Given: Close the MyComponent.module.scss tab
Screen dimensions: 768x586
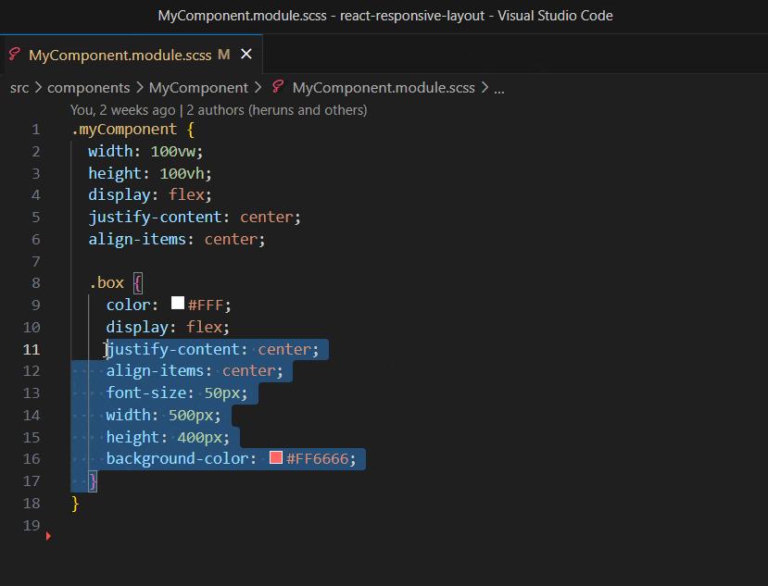Looking at the screenshot, I should coord(246,55).
